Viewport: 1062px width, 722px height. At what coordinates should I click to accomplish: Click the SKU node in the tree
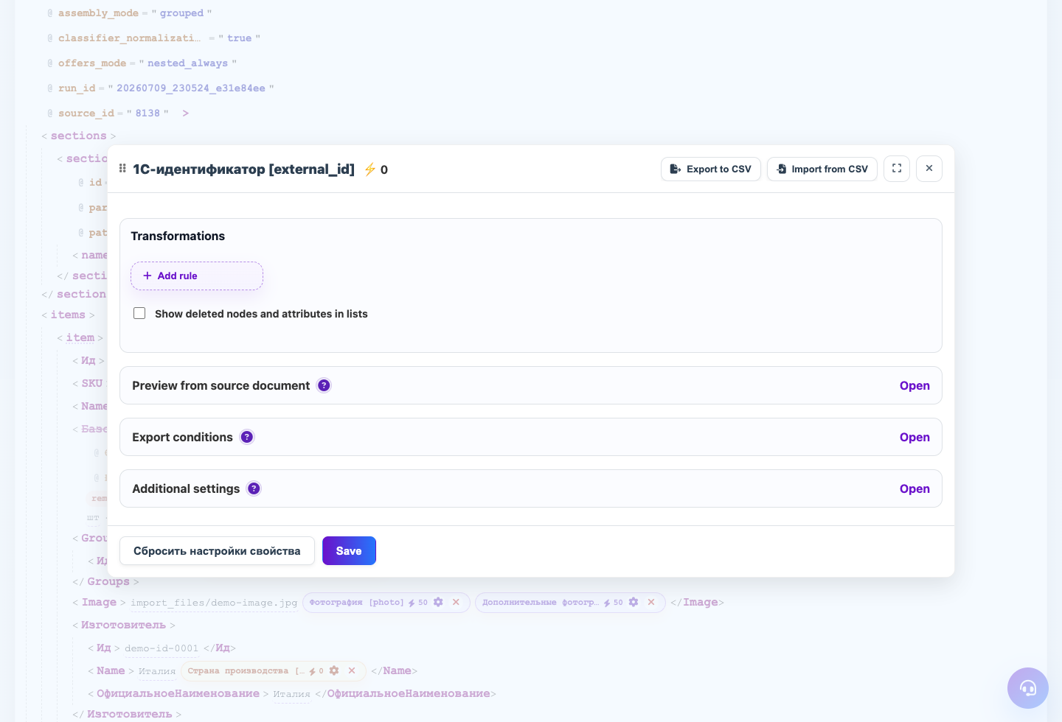point(92,383)
